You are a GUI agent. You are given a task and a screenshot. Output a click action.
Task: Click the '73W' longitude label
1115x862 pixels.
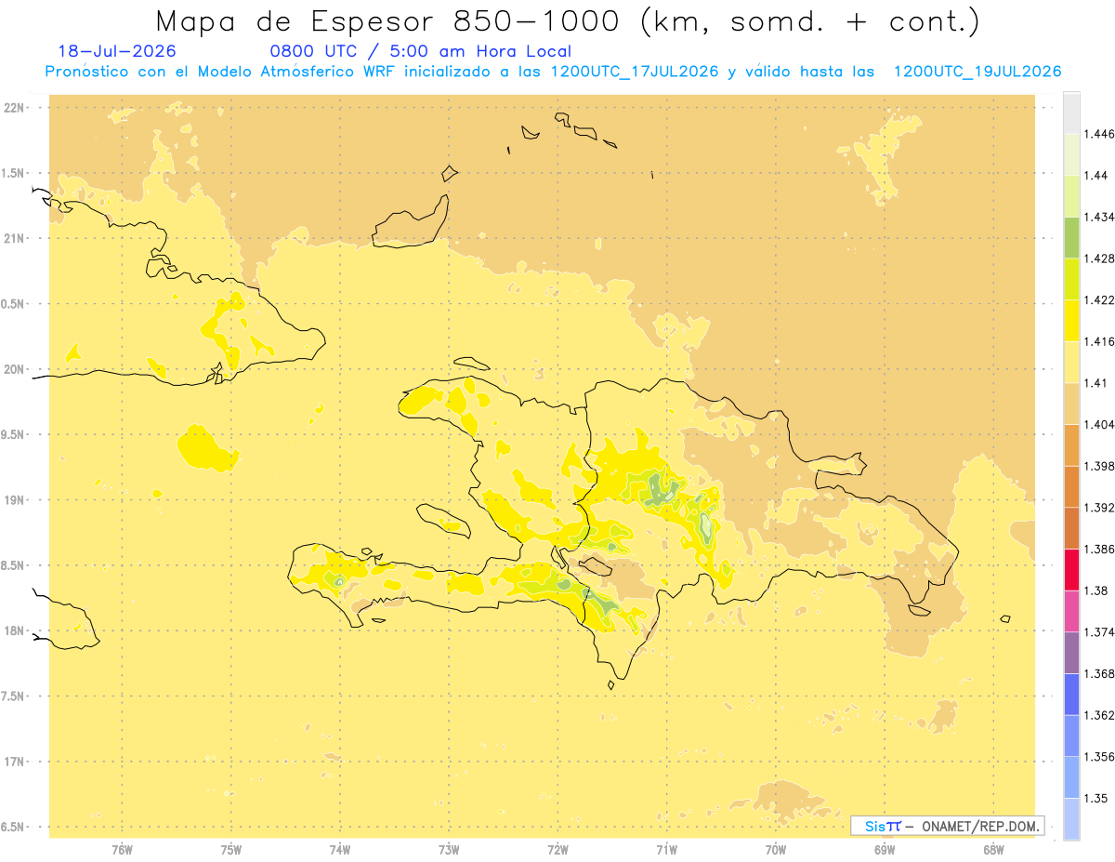(x=449, y=849)
